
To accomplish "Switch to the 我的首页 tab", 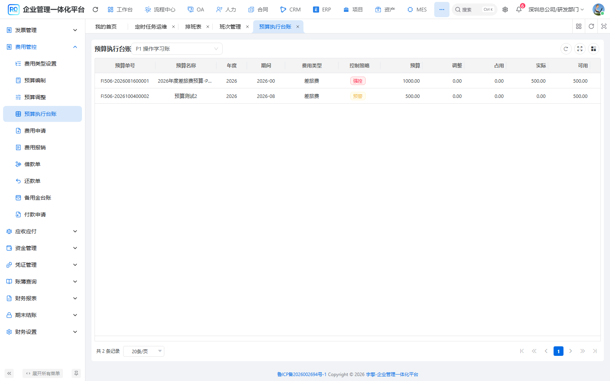I will [106, 27].
